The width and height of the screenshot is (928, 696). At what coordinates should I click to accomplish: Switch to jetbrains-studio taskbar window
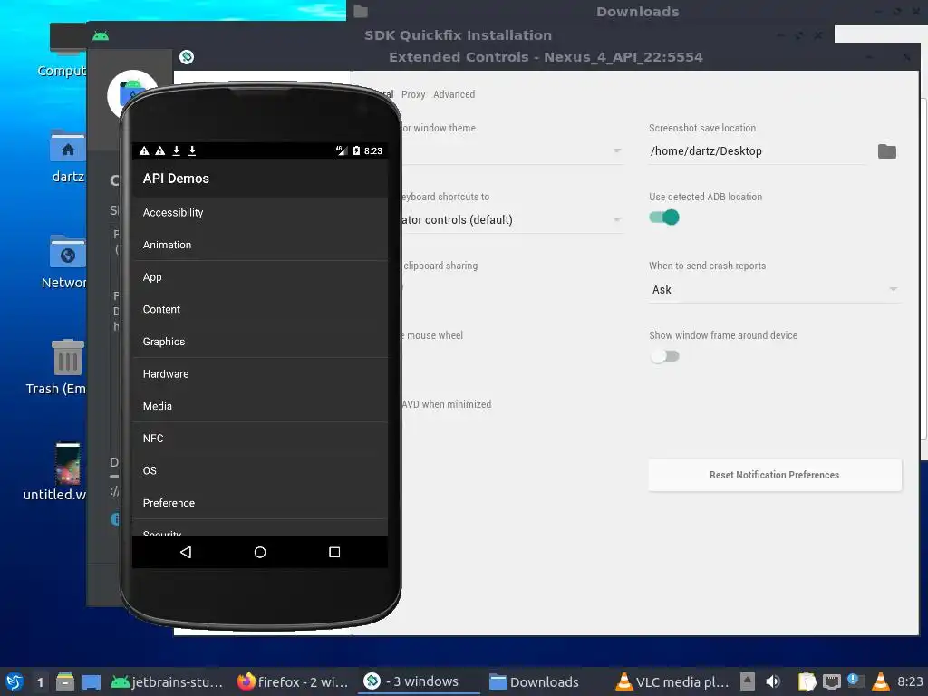[167, 681]
